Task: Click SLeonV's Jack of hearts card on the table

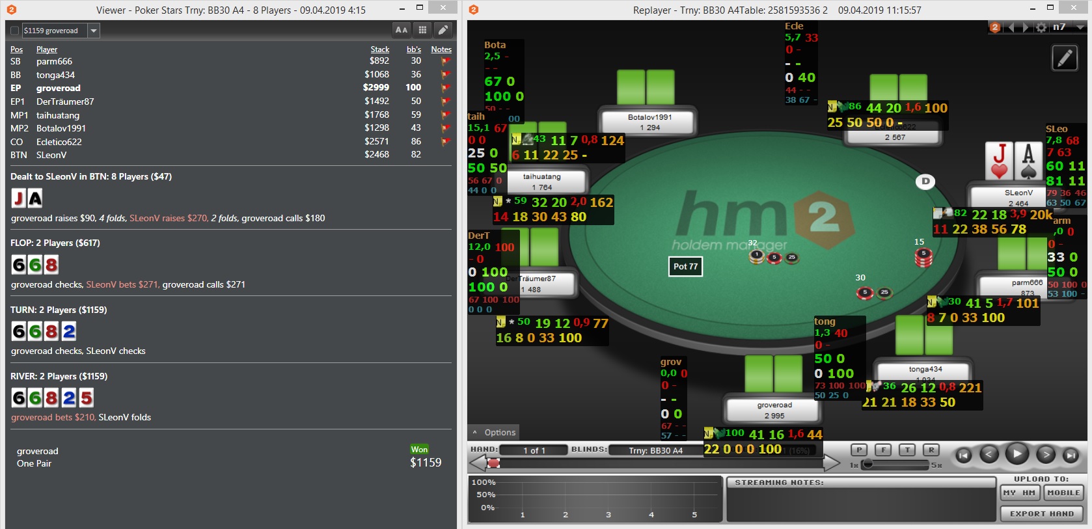Action: [1000, 161]
